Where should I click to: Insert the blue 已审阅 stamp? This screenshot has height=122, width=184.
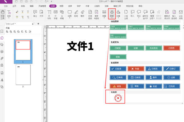point(118,77)
